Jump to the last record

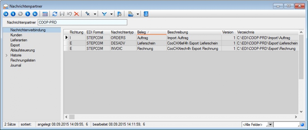[35, 14]
